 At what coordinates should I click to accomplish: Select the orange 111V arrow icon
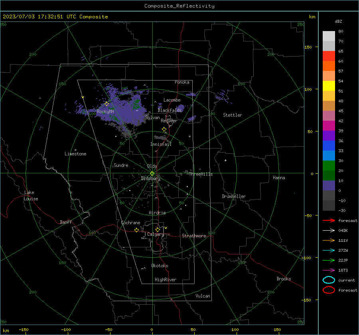click(x=329, y=240)
